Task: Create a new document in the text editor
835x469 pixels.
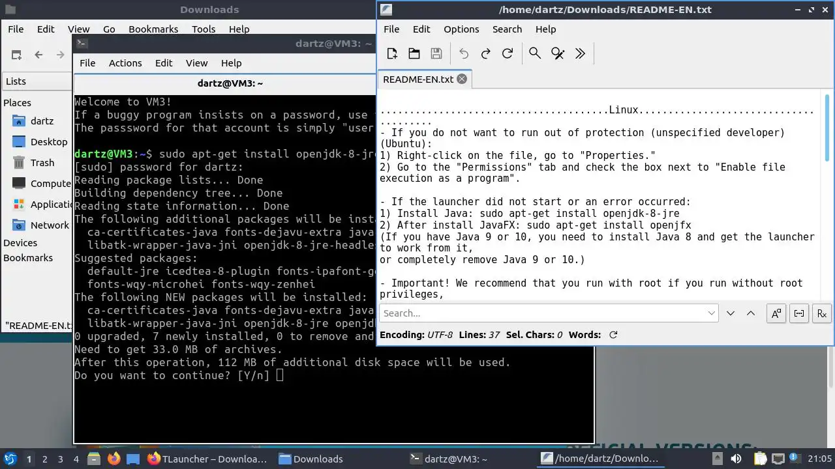Action: pos(392,53)
